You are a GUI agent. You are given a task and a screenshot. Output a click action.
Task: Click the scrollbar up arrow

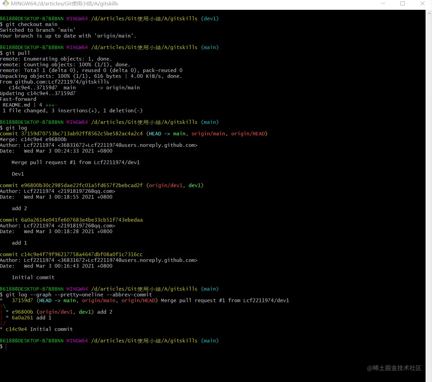click(429, 13)
